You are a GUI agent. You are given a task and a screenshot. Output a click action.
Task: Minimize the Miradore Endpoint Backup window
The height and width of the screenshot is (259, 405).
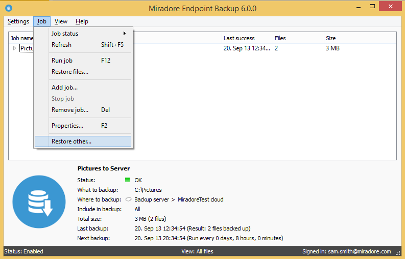click(x=359, y=7)
